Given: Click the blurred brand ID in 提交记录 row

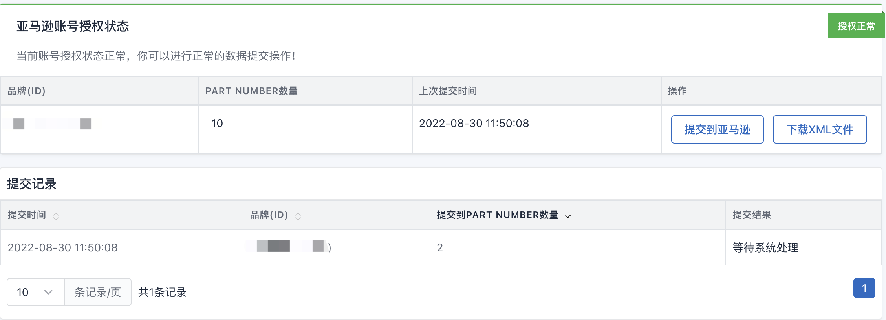Looking at the screenshot, I should pos(291,246).
